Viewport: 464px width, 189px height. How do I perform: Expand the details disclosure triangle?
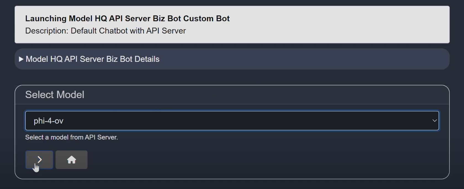click(x=21, y=59)
